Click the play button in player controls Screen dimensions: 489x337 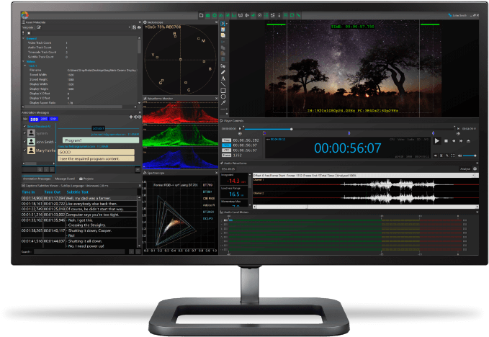coord(437,141)
